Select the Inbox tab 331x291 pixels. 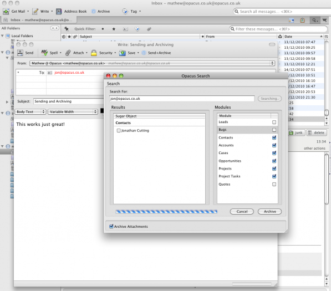point(39,20)
